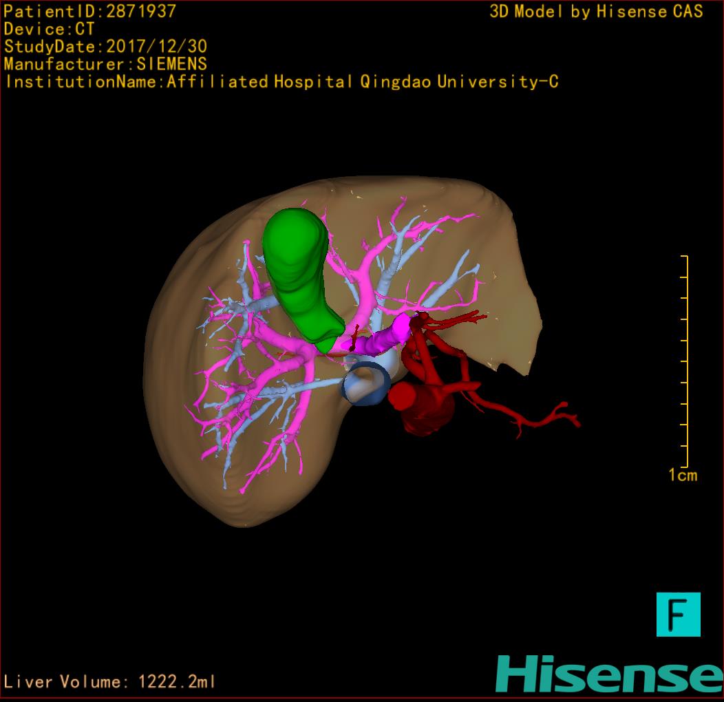Image resolution: width=724 pixels, height=702 pixels.
Task: Click the blue ring vena cava segment
Action: [x=366, y=383]
